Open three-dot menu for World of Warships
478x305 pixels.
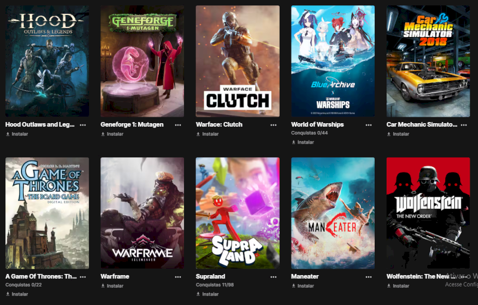(x=369, y=125)
